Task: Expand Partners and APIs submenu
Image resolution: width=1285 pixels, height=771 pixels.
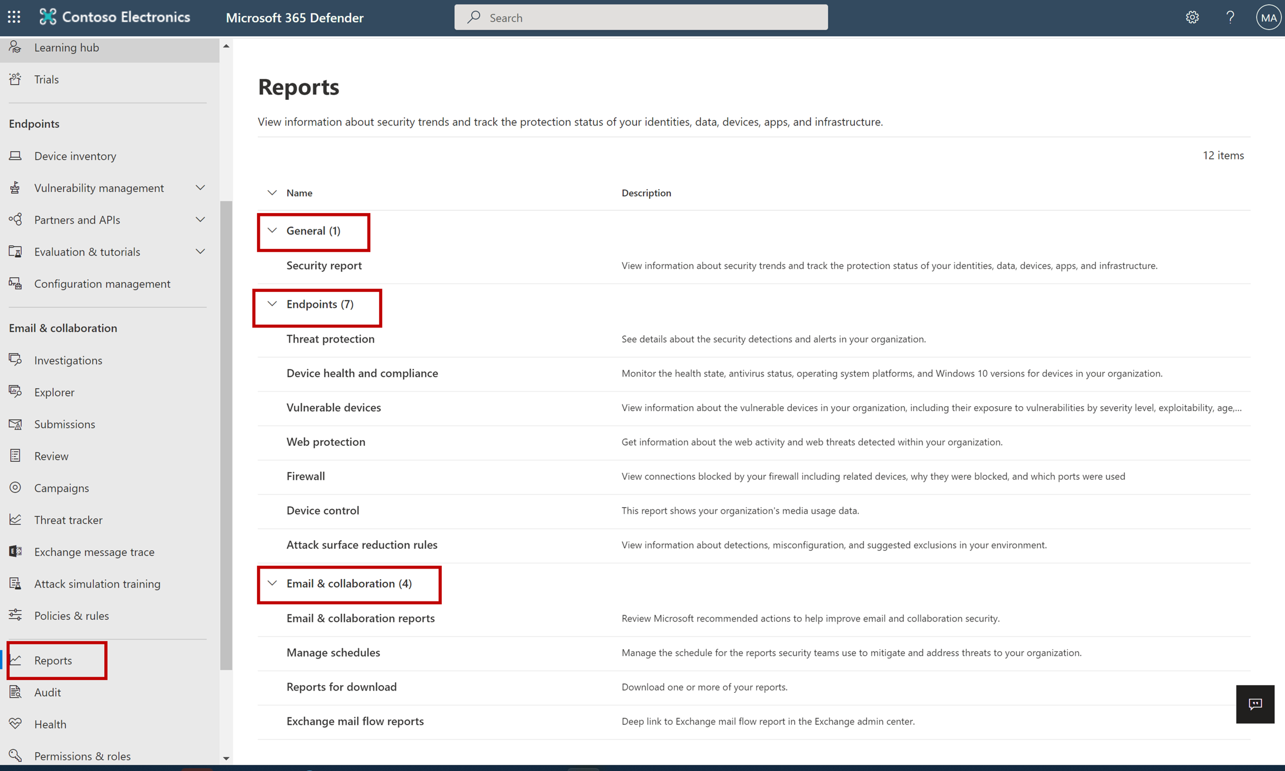Action: coord(200,220)
